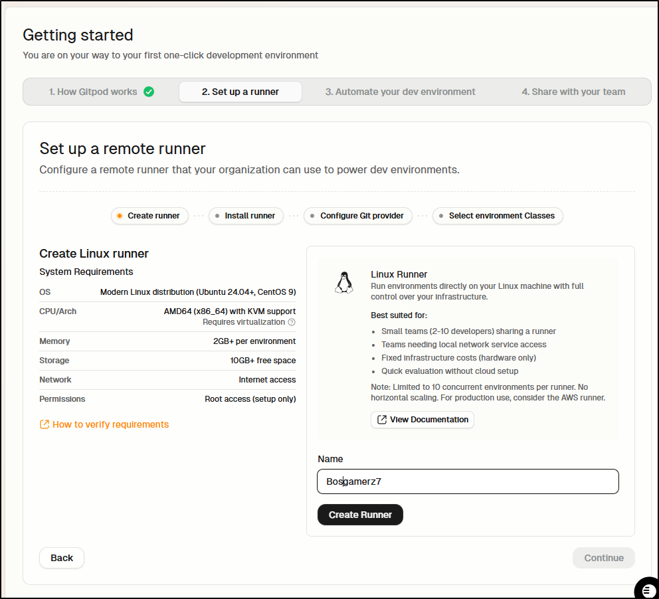Select the Create runner step pill
Image resolution: width=659 pixels, height=599 pixels.
tap(149, 215)
